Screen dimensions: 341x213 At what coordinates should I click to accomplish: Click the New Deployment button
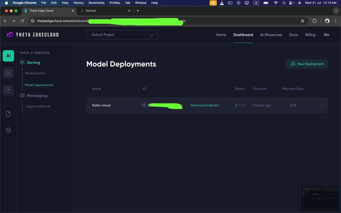coord(307,64)
